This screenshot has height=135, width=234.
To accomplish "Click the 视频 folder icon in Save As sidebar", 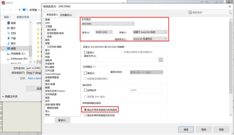I will coord(9,23).
